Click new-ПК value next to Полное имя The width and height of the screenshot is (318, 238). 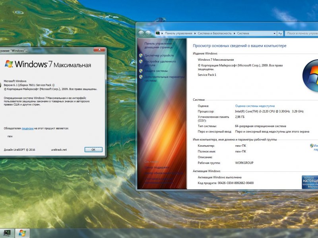click(240, 152)
